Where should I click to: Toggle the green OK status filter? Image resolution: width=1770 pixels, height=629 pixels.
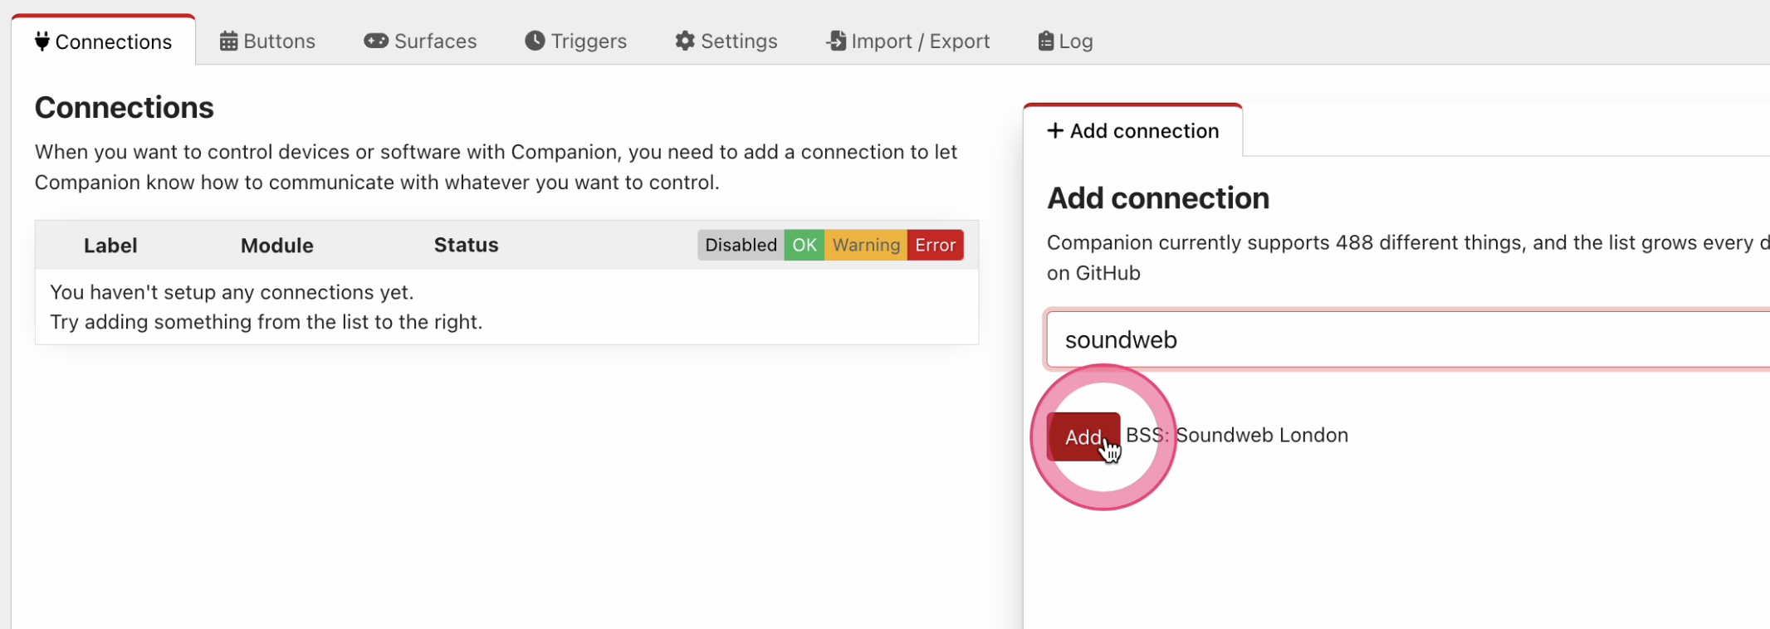804,245
